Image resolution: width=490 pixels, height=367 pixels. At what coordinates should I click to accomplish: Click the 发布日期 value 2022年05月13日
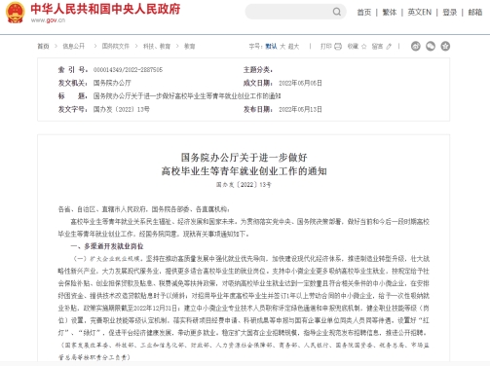[x=300, y=109]
